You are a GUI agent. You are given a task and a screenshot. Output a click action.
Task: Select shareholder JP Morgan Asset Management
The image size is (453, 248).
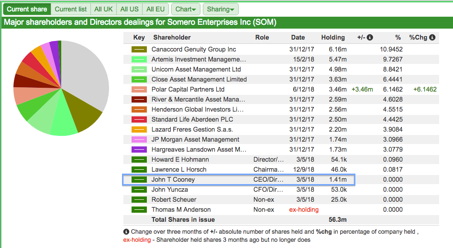coord(195,140)
